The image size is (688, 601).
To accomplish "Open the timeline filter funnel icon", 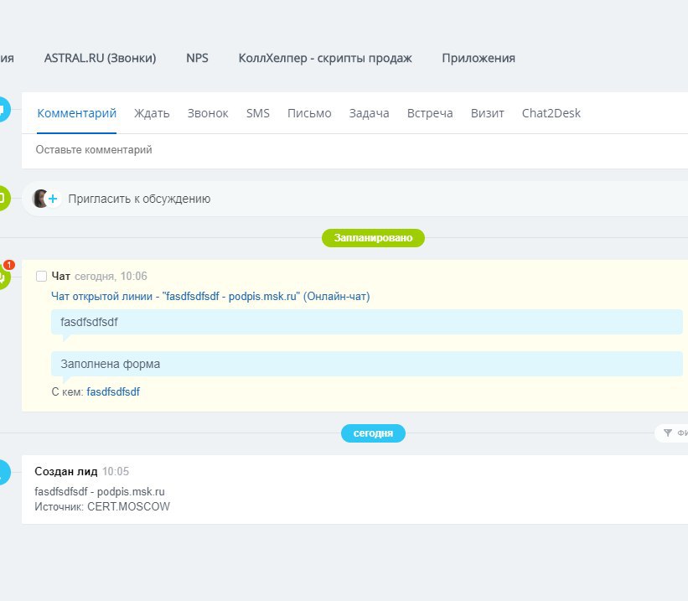I will click(x=667, y=433).
